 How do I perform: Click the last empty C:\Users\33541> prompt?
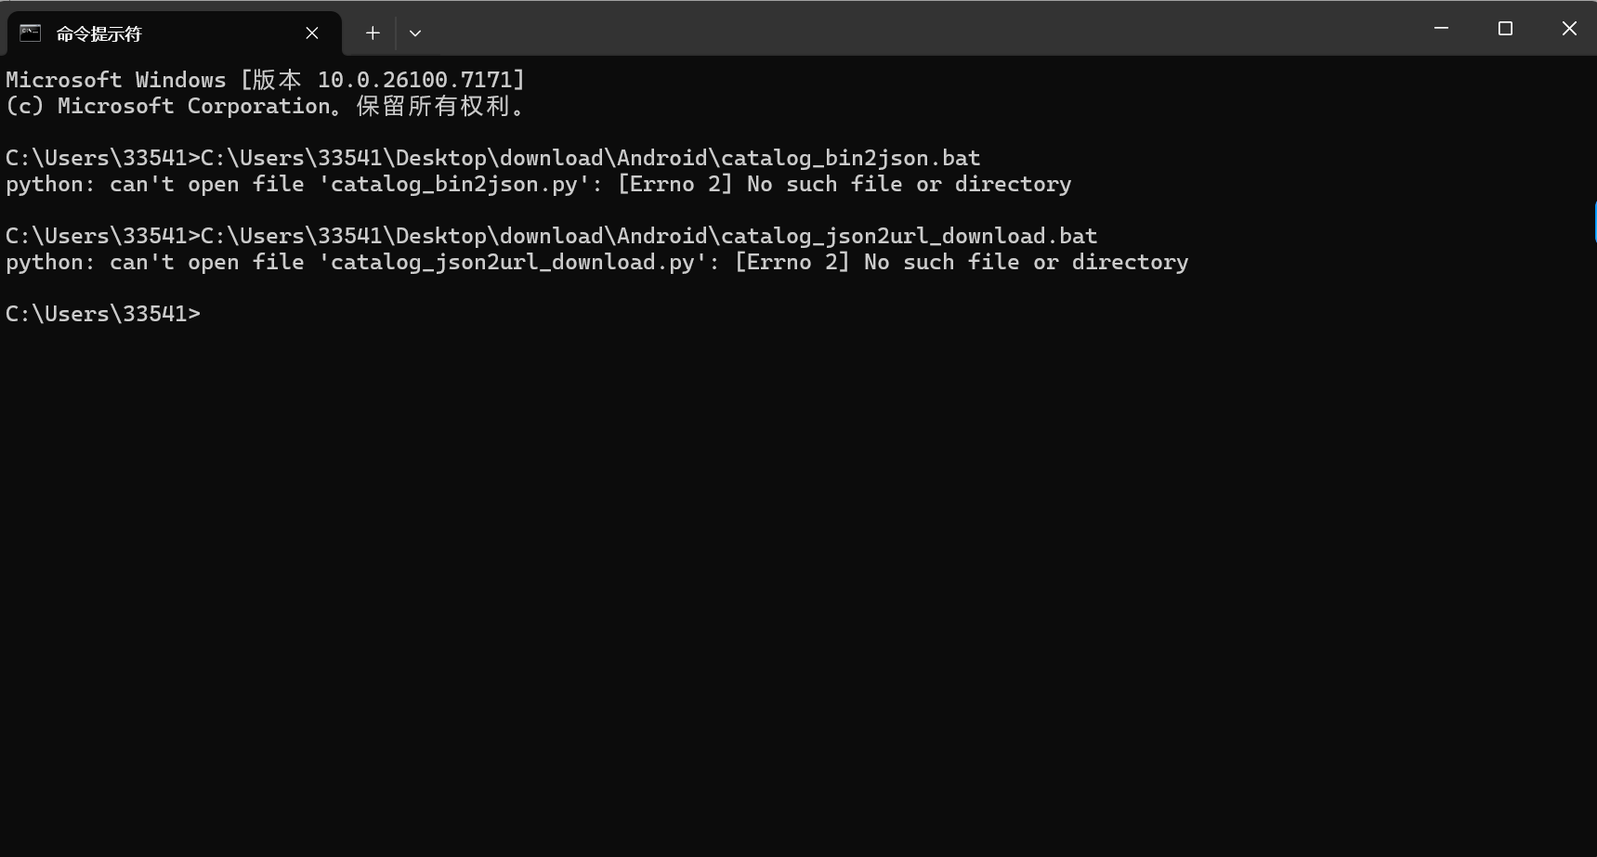pyautogui.click(x=102, y=314)
